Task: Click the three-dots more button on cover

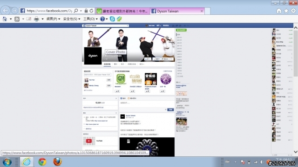Action: (171, 59)
